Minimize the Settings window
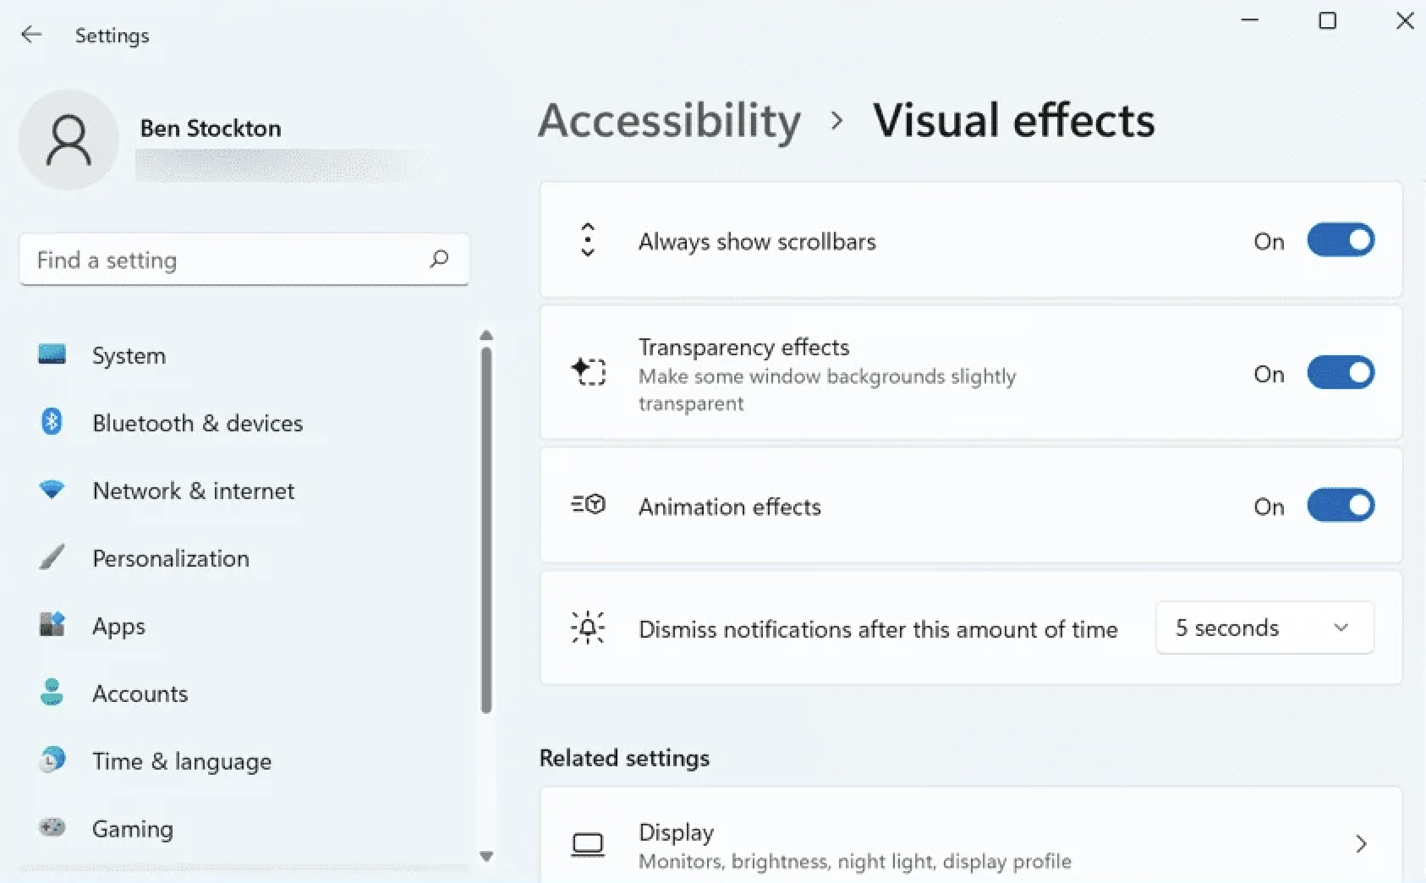The width and height of the screenshot is (1426, 883). 1250,20
